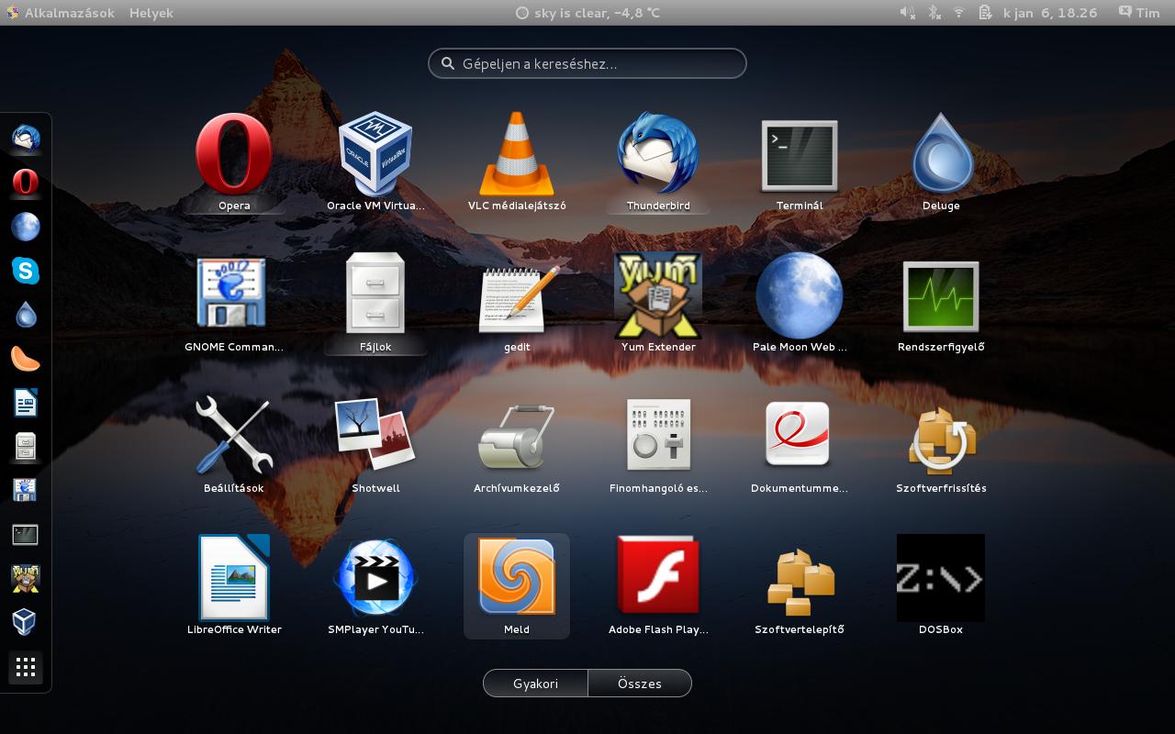Open the Bluetooth indicator menu
Screen dimensions: 1175x734
(934, 13)
